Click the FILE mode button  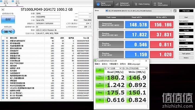(186, 11)
